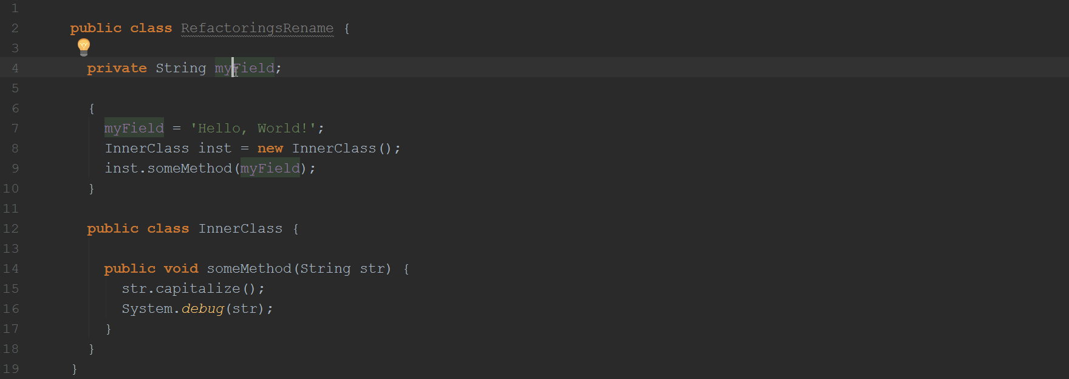Screen dimensions: 1069x379
Task: Click the italic debug method call
Action: coord(203,309)
